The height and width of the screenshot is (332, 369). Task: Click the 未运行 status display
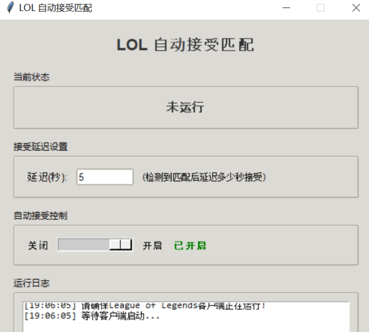(x=185, y=107)
